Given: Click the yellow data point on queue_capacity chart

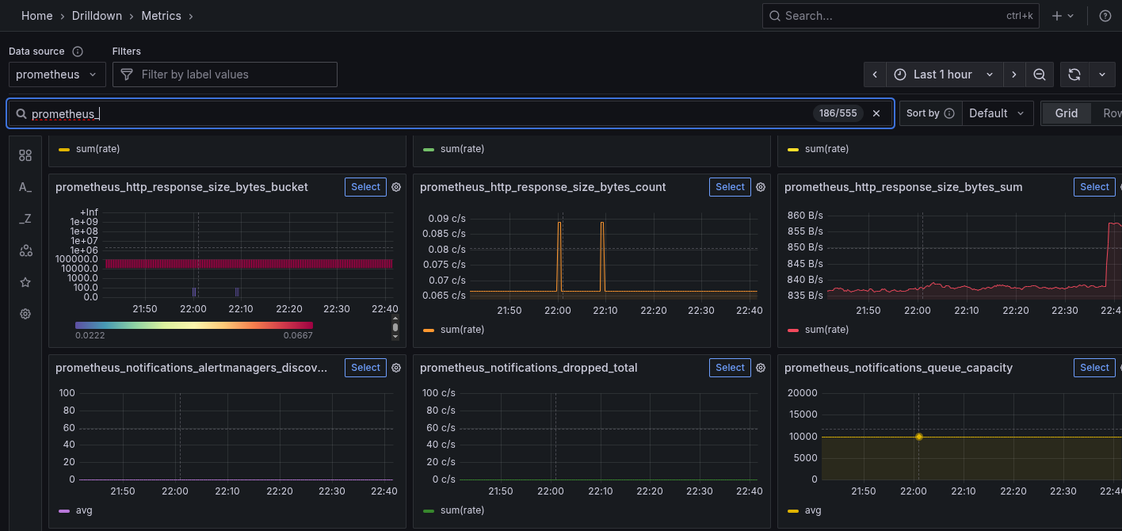Looking at the screenshot, I should pos(919,437).
